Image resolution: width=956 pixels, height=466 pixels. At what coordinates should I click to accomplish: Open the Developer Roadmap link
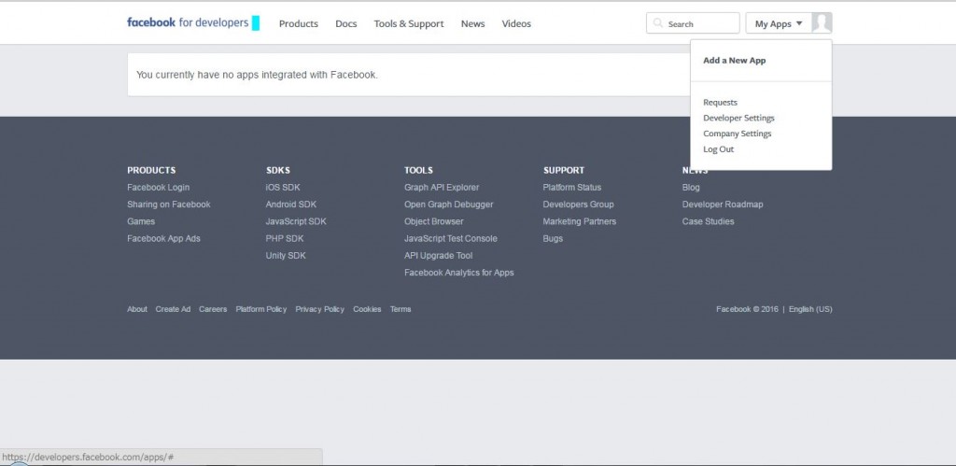pos(723,205)
